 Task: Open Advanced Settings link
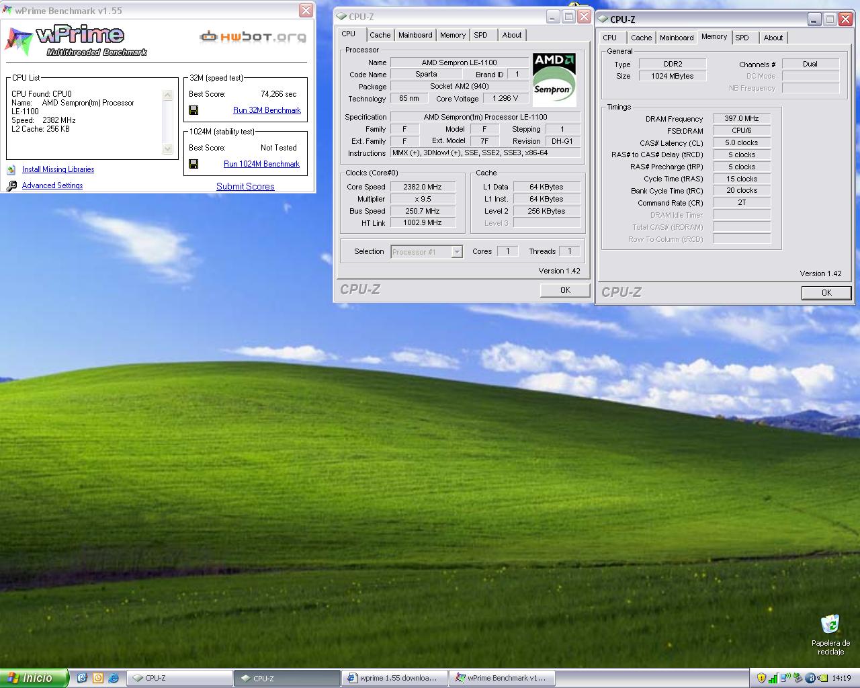[x=52, y=185]
